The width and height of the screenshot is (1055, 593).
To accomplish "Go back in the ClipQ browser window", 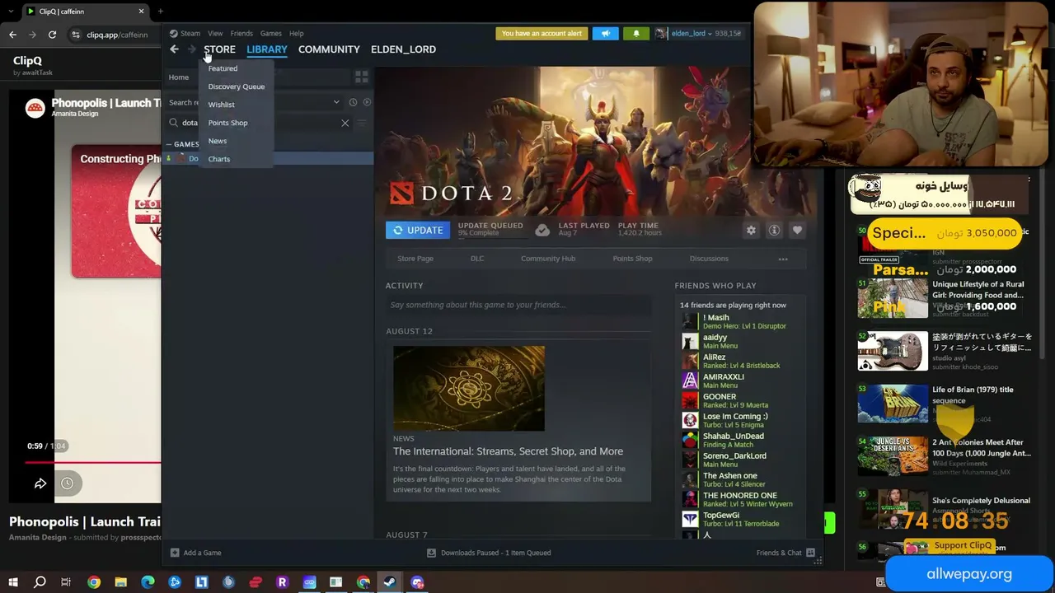I will click(12, 35).
